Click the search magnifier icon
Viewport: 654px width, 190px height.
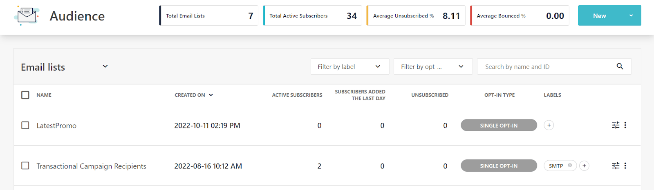[x=620, y=66]
